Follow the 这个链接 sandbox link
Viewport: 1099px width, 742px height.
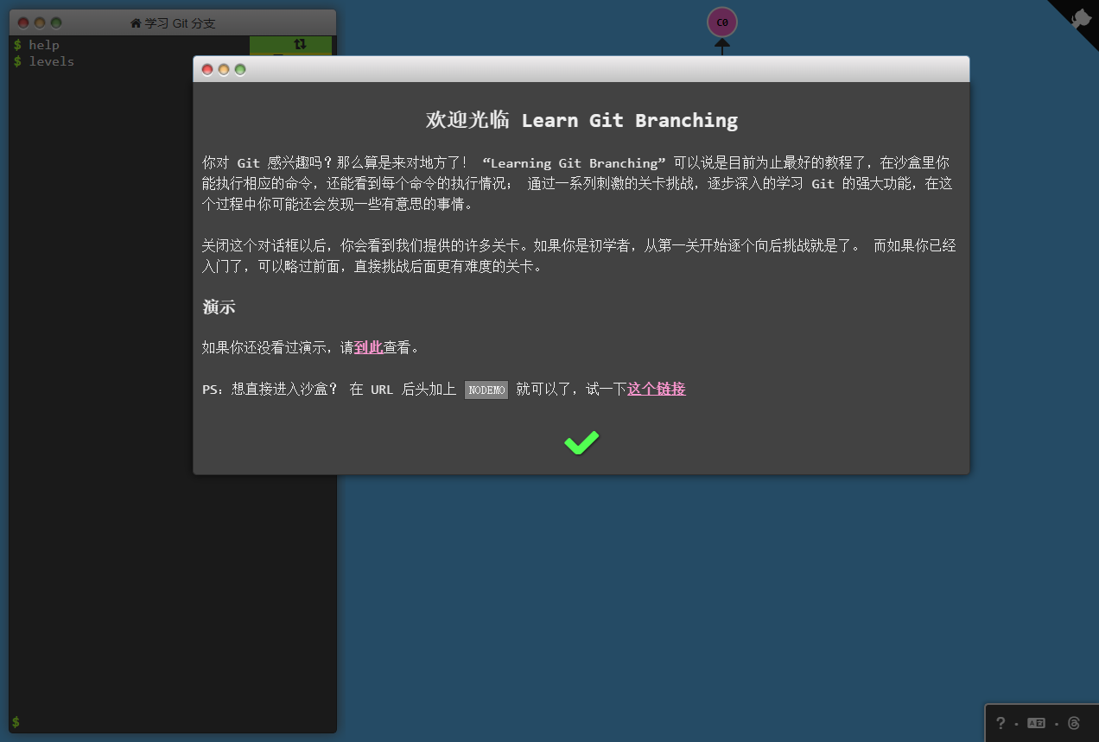point(656,389)
